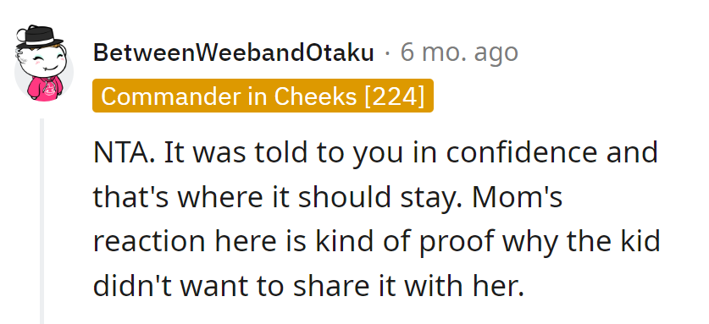Click the word 'proof' in the comment
The image size is (709, 324).
(456, 242)
